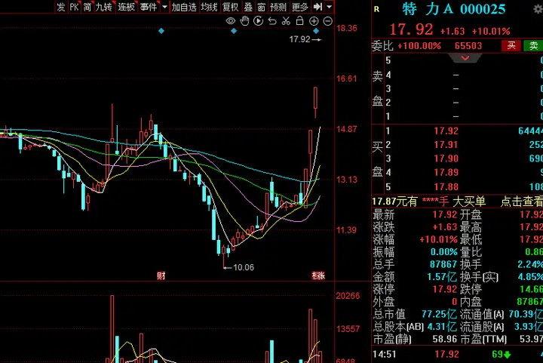Toggle the eye visibility icon above chart
Image resolution: width=543 pixels, height=363 pixels.
(230, 21)
